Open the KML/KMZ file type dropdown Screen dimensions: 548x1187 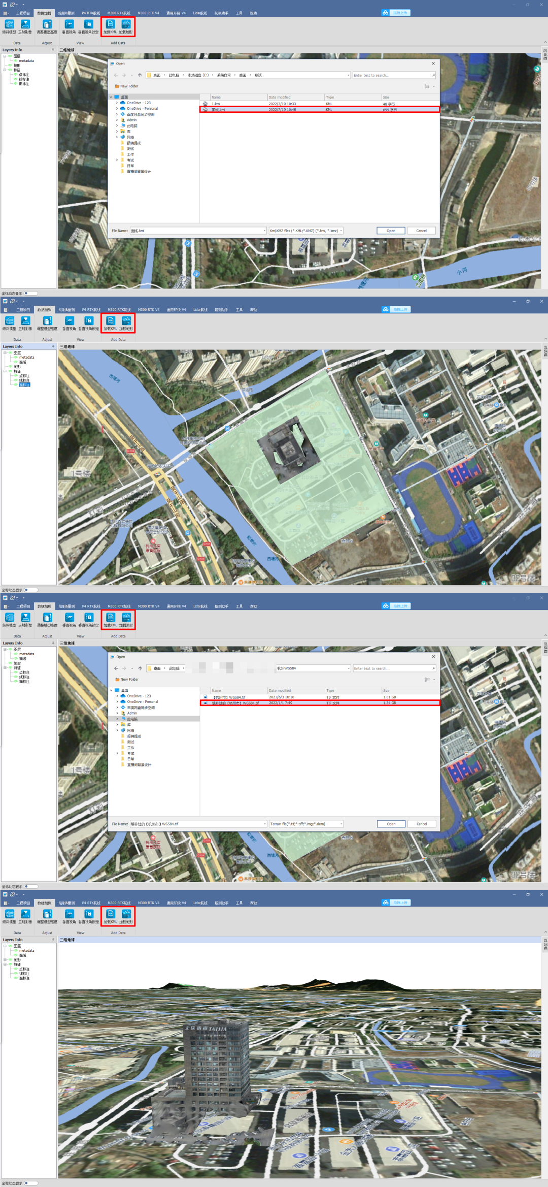tap(341, 231)
